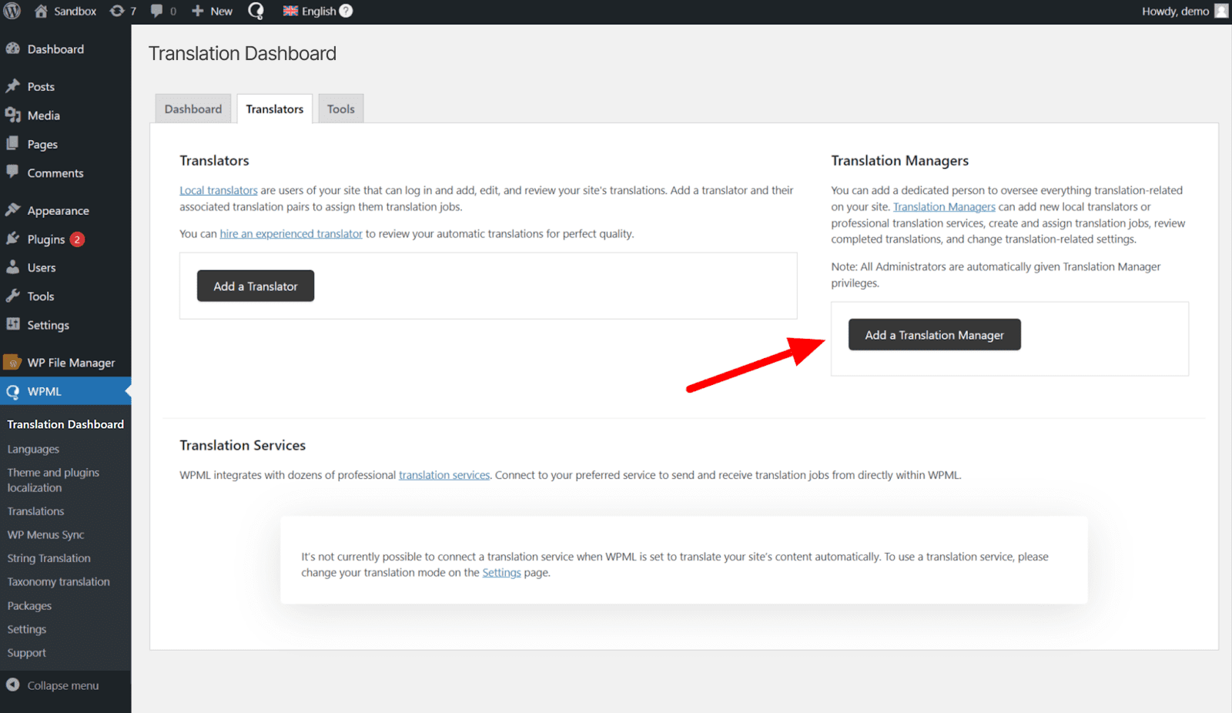The width and height of the screenshot is (1232, 713).
Task: Click the Plugins plug icon
Action: click(x=12, y=239)
